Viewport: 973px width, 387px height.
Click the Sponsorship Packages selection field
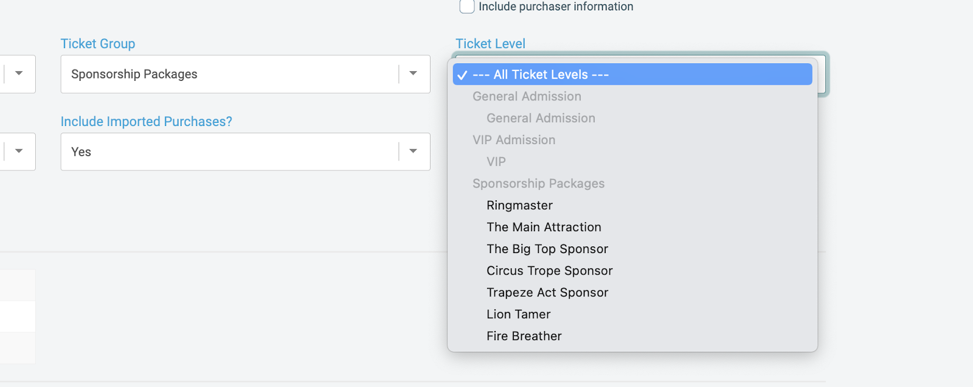231,74
